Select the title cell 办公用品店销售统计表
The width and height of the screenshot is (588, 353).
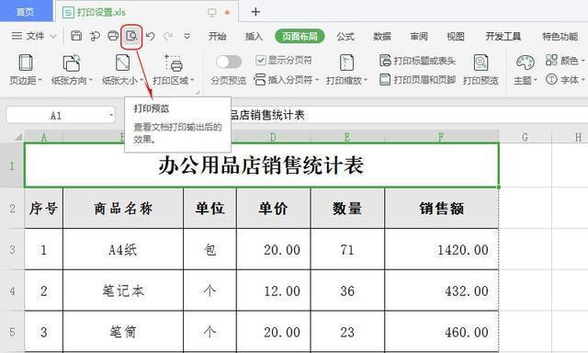click(x=261, y=165)
